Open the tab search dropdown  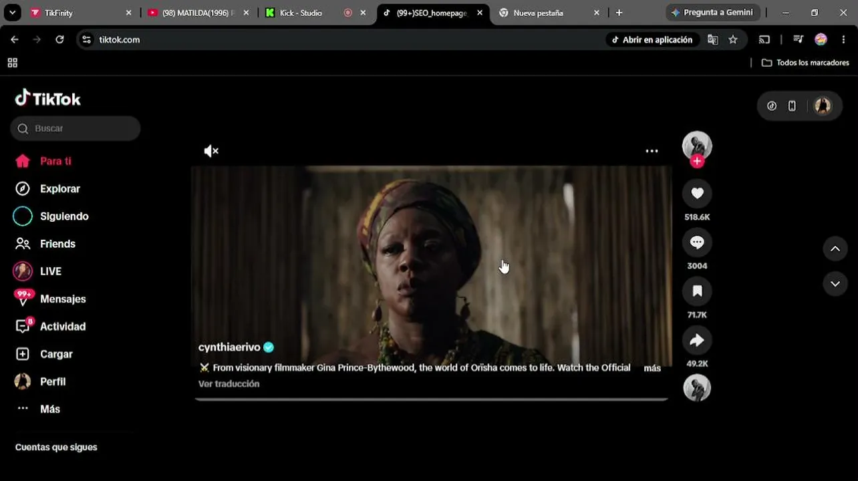pos(12,13)
